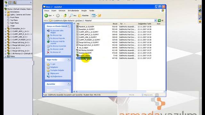Open the 4. gün folder link
The height and width of the screenshot is (115, 205).
point(53,64)
